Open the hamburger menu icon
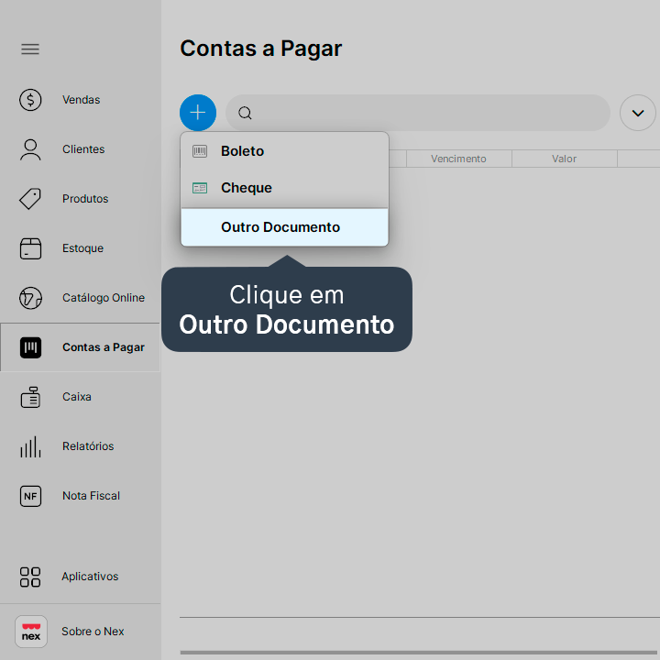Viewport: 660px width, 660px height. 30,49
